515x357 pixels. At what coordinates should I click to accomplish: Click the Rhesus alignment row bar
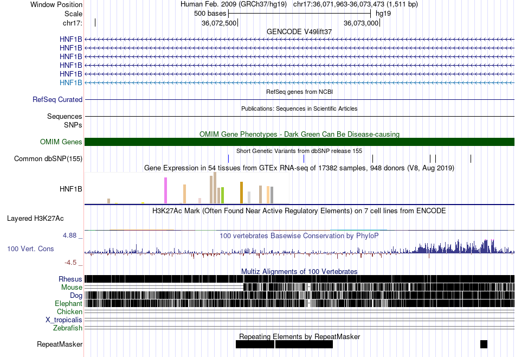click(x=299, y=279)
